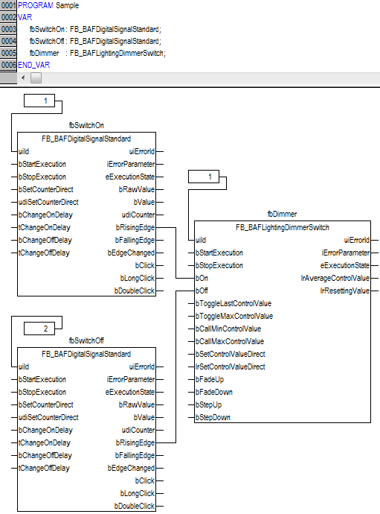Select line number 0006 in the gutter

click(8, 65)
